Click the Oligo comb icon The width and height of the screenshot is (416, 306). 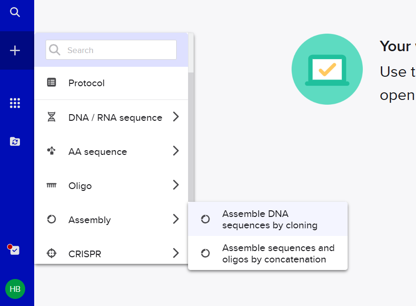51,185
